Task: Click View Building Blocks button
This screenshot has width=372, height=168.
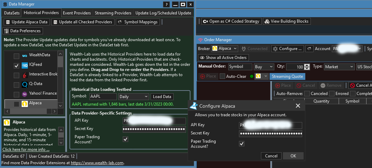Action: point(287,21)
